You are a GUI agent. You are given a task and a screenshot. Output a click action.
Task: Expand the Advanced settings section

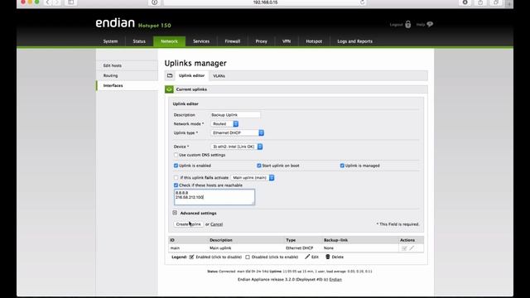click(175, 213)
